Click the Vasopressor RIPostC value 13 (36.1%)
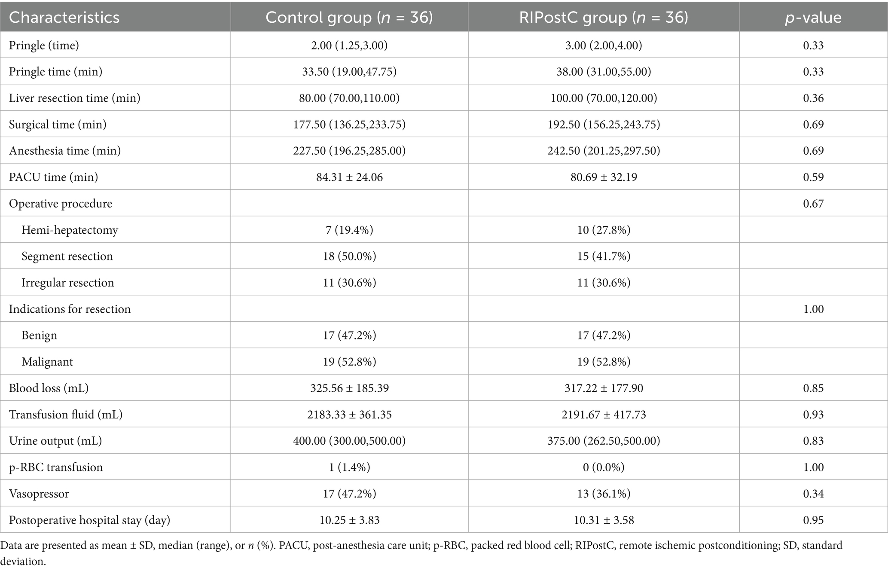Screen dimensions: 888x571 tap(604, 494)
